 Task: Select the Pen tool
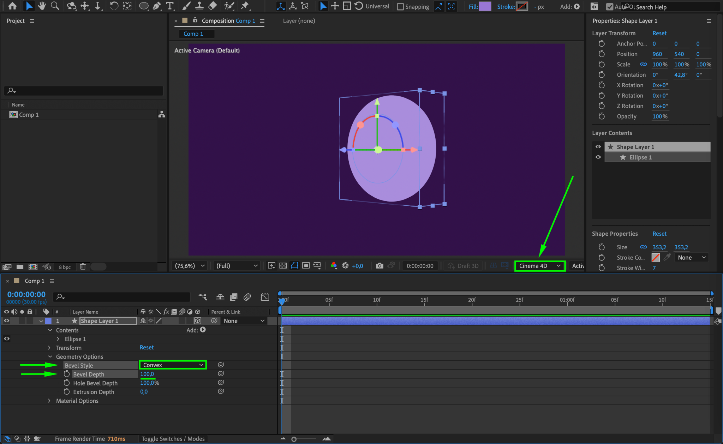pos(157,6)
